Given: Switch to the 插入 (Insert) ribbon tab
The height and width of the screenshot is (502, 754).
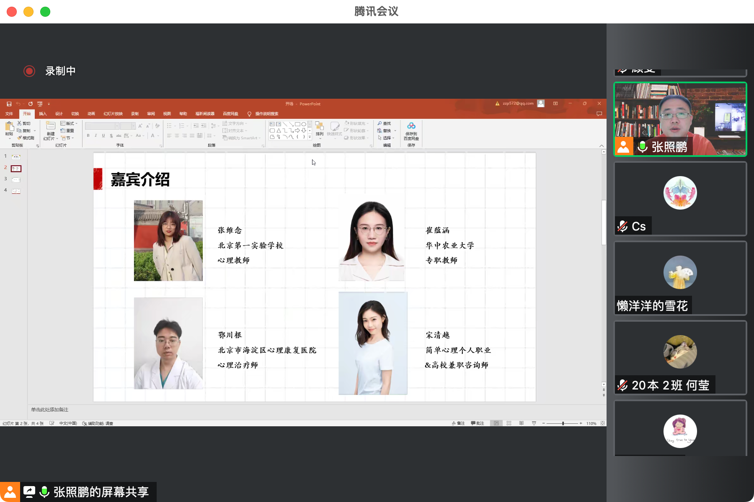Looking at the screenshot, I should coord(42,113).
